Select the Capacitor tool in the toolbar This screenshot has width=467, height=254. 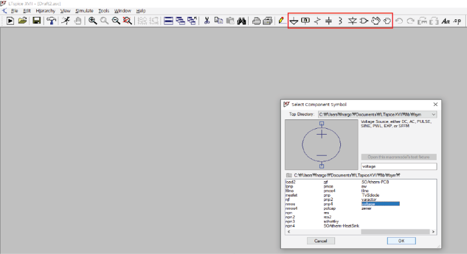click(329, 21)
